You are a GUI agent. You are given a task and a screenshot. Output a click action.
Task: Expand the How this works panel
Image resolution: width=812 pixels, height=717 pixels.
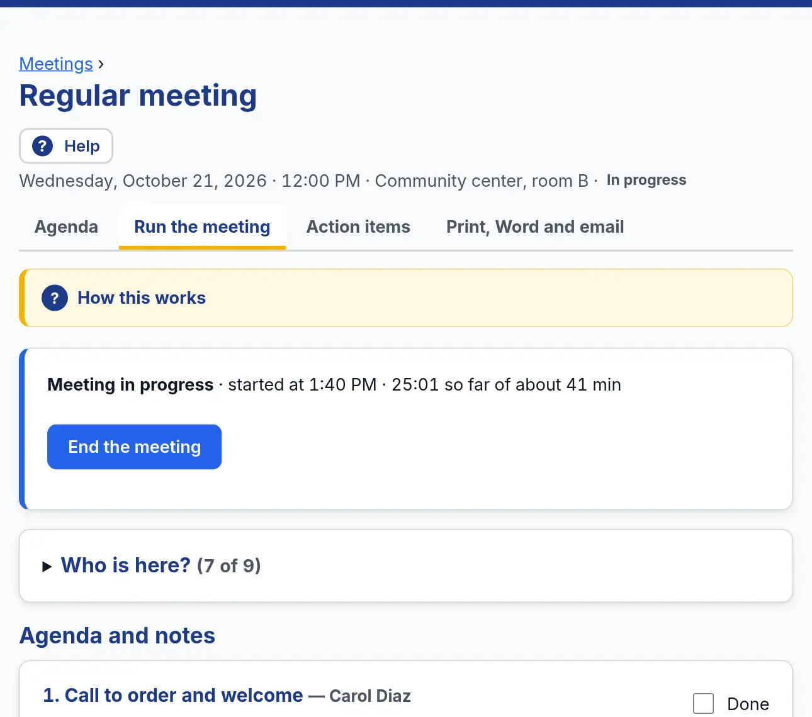pyautogui.click(x=406, y=298)
